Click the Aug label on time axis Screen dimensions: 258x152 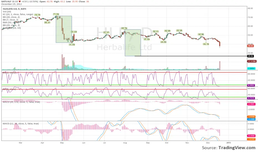click(x=125, y=143)
